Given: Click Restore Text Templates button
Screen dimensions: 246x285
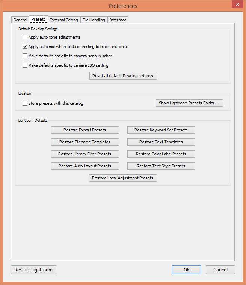Looking at the screenshot, I should pyautogui.click(x=161, y=142).
